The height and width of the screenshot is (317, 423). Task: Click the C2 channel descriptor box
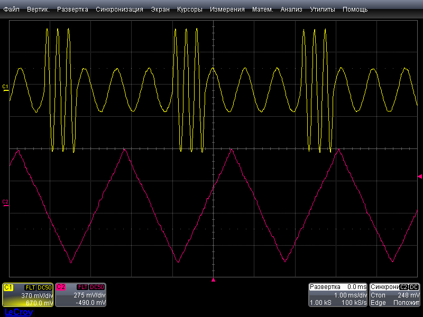pyautogui.click(x=80, y=295)
